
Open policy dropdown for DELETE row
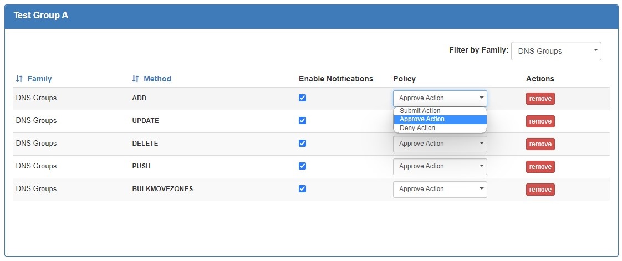[440, 144]
